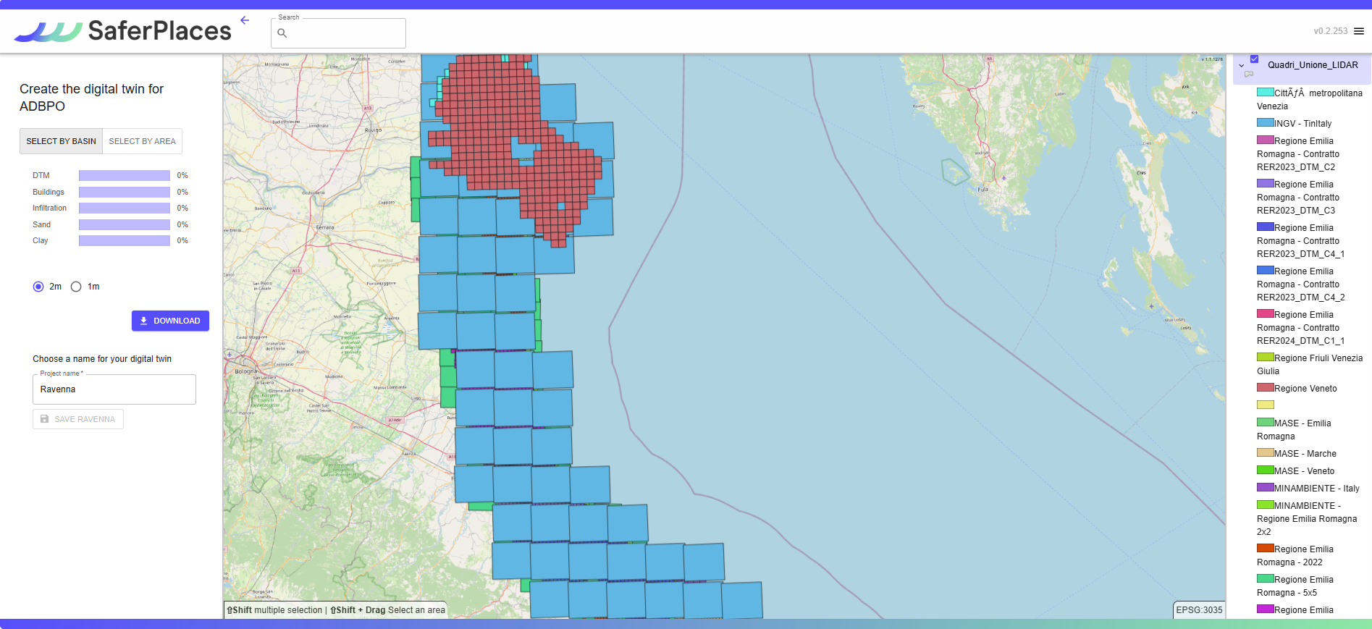
Task: Click the folder icon under Quadri_Unione_LIDAR checkbox
Action: point(1249,74)
